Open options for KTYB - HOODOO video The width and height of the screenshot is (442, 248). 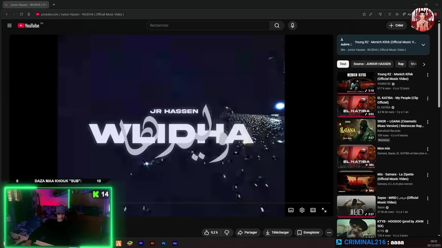[x=427, y=222]
